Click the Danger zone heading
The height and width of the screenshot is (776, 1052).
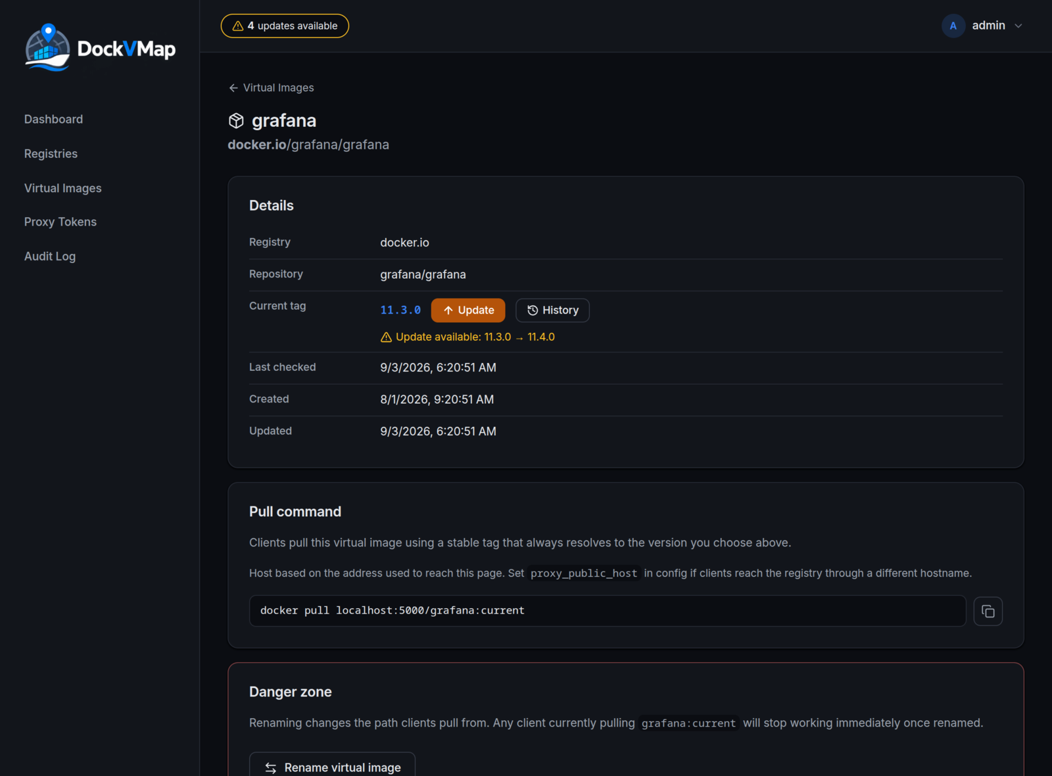(x=290, y=692)
